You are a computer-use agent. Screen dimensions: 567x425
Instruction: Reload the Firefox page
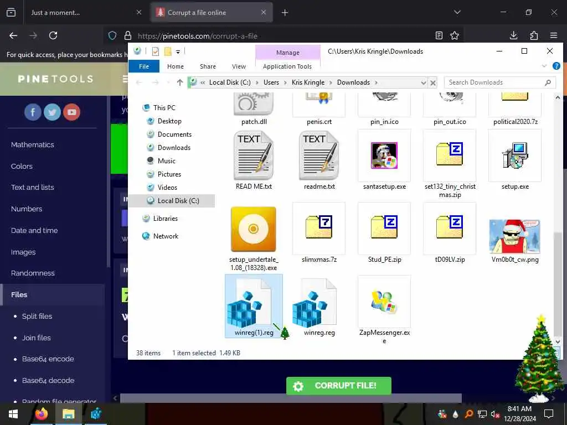(x=53, y=35)
